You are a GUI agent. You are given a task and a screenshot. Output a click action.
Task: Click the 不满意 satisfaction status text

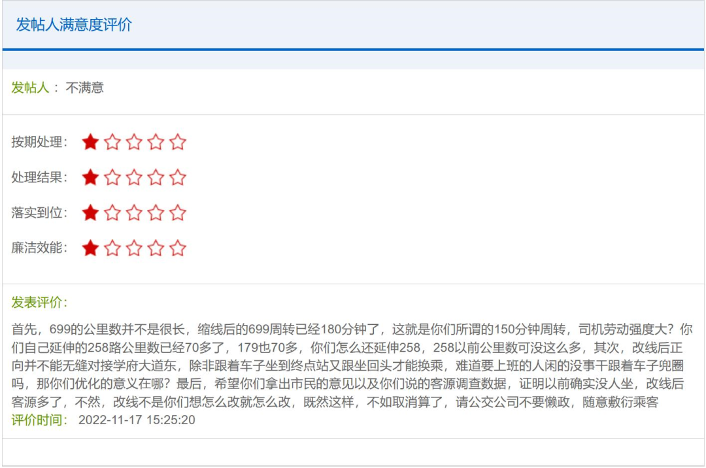pos(84,88)
